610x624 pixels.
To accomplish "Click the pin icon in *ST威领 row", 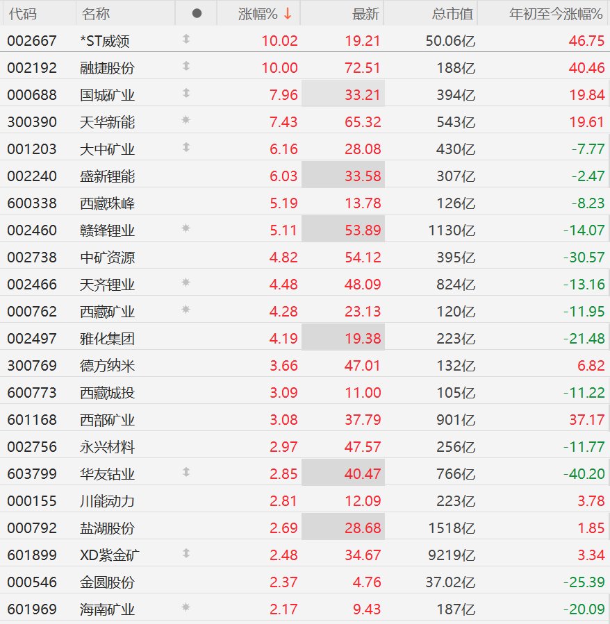I will tap(186, 39).
